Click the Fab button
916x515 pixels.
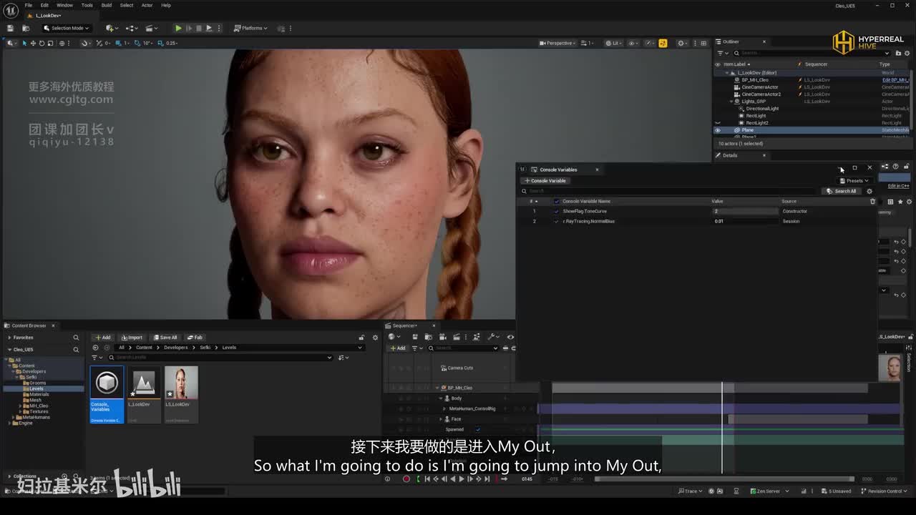coord(195,338)
